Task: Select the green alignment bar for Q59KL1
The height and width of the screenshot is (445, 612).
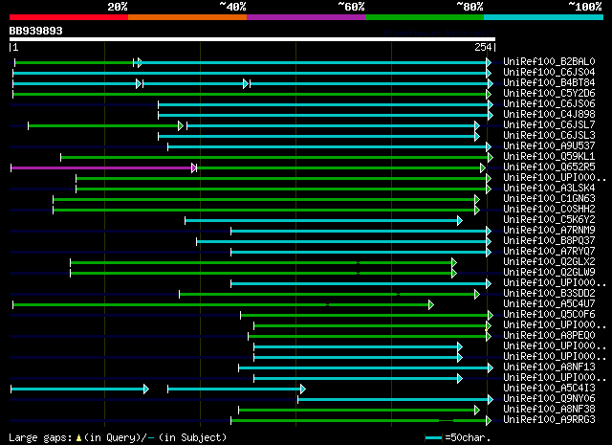Action: 274,158
